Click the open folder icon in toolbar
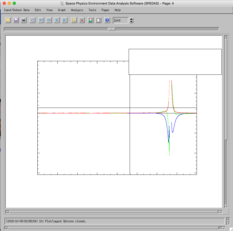233x231 pixels. [x=8, y=20]
